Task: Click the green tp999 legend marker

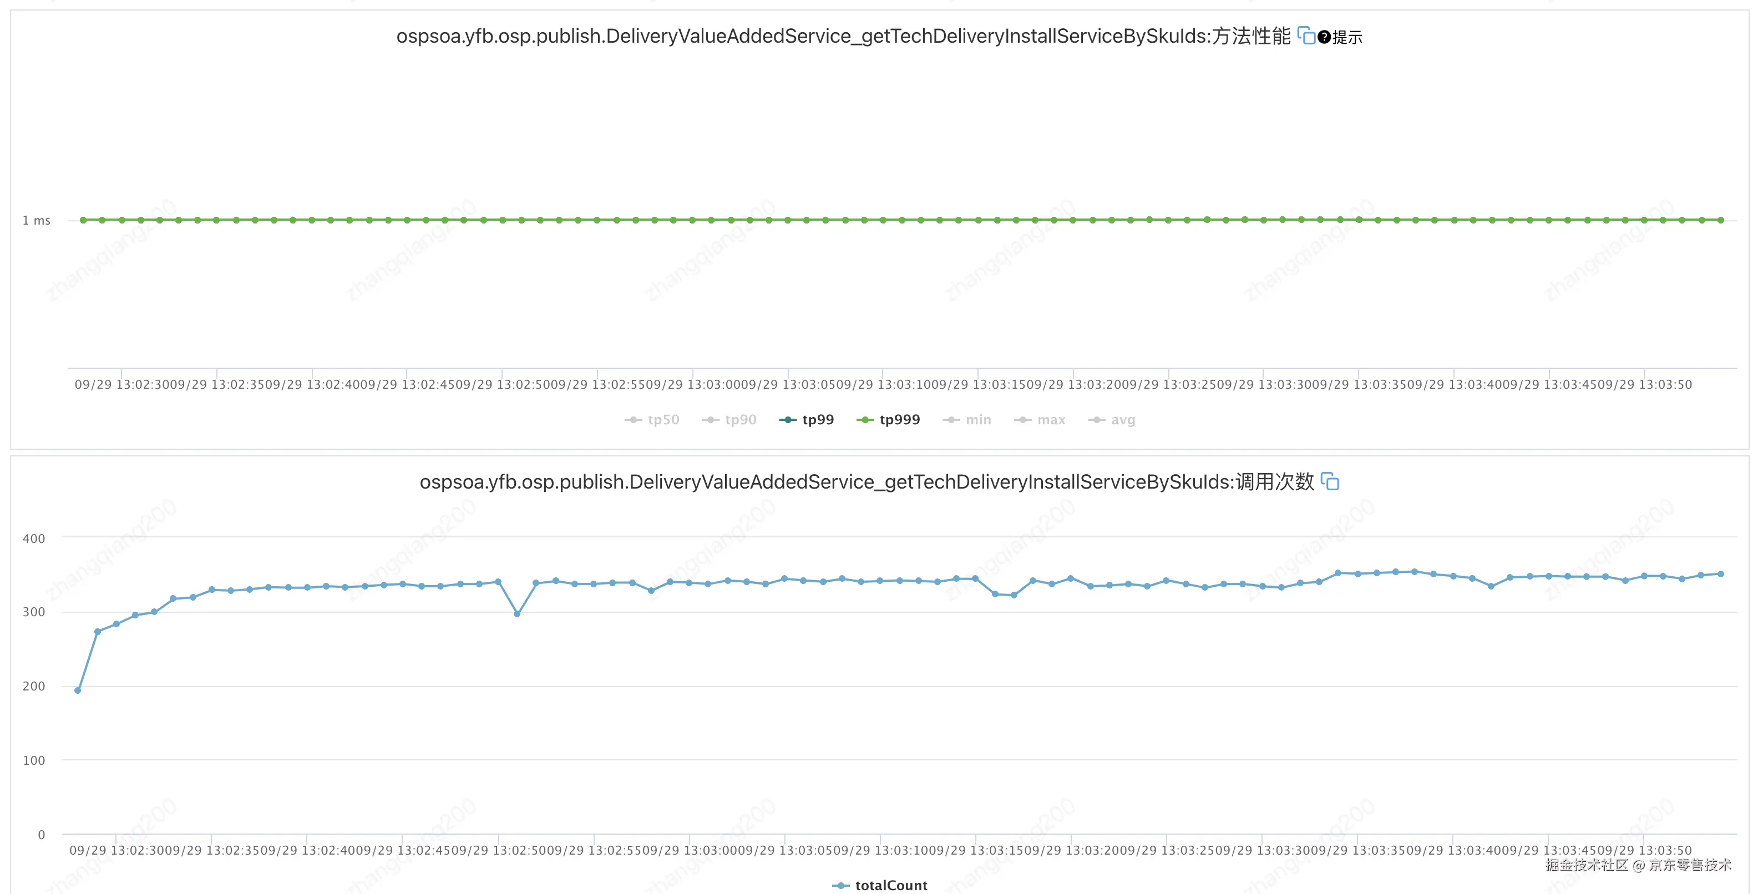Action: pos(864,420)
